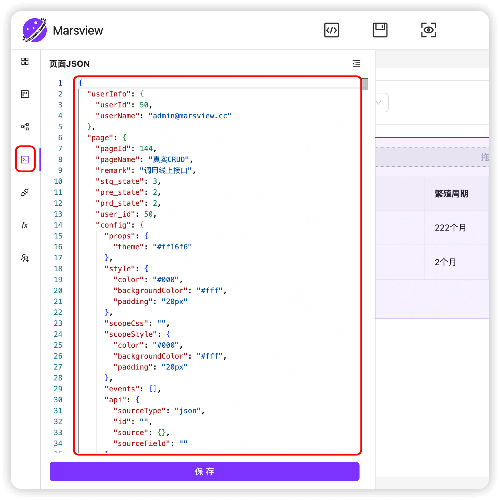The height and width of the screenshot is (500, 500).
Task: Click the 繁殖周期 column header
Action: 451,194
